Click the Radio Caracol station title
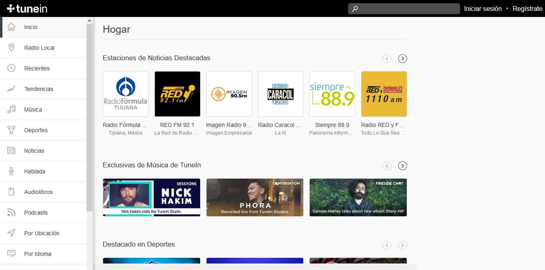Screen dimensions: 545x270 tap(280, 125)
